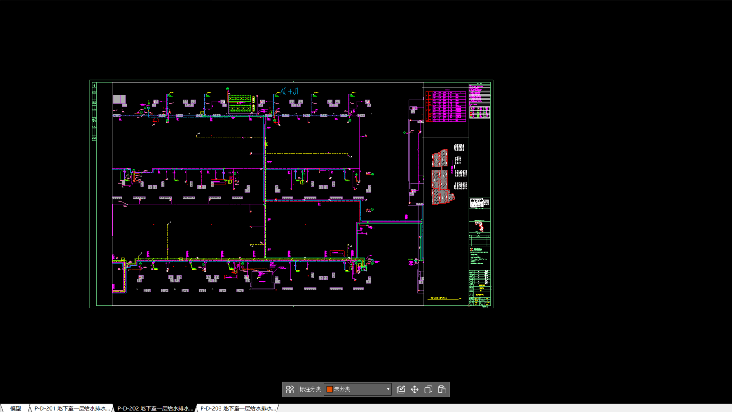The width and height of the screenshot is (732, 412).
Task: Click the A0+J1 text in the drawing
Action: click(289, 91)
